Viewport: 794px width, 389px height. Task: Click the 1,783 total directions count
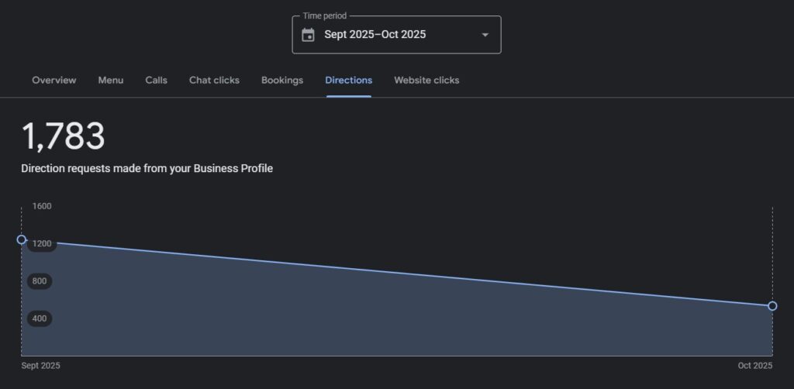click(x=63, y=137)
